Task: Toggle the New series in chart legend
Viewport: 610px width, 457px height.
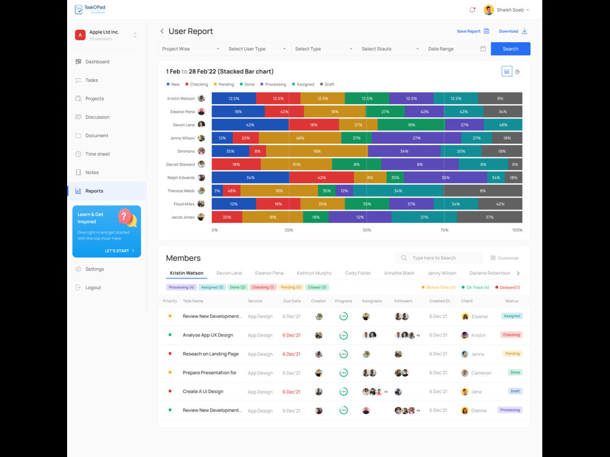Action: pos(173,84)
